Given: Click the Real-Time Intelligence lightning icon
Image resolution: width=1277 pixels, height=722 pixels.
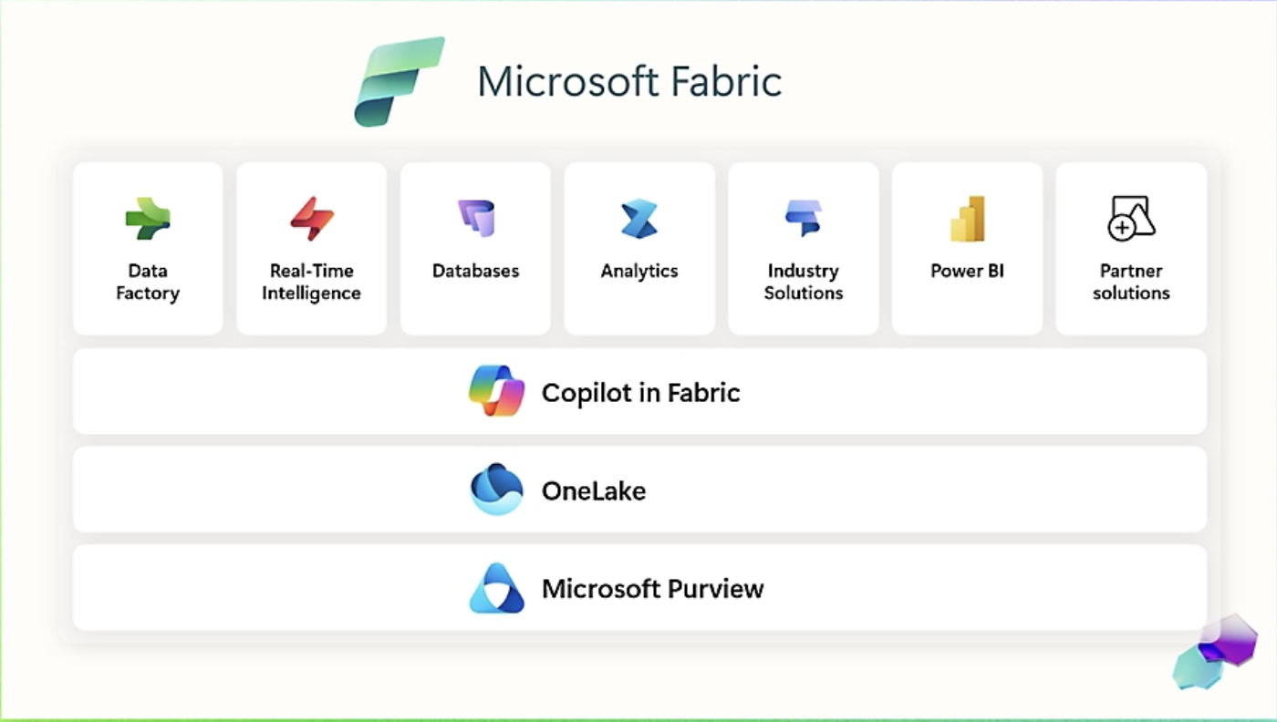Looking at the screenshot, I should [x=311, y=218].
